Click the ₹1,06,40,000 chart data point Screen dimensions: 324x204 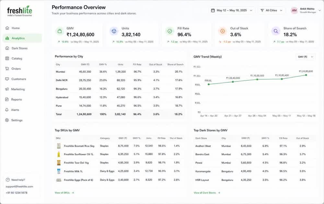[233, 82]
